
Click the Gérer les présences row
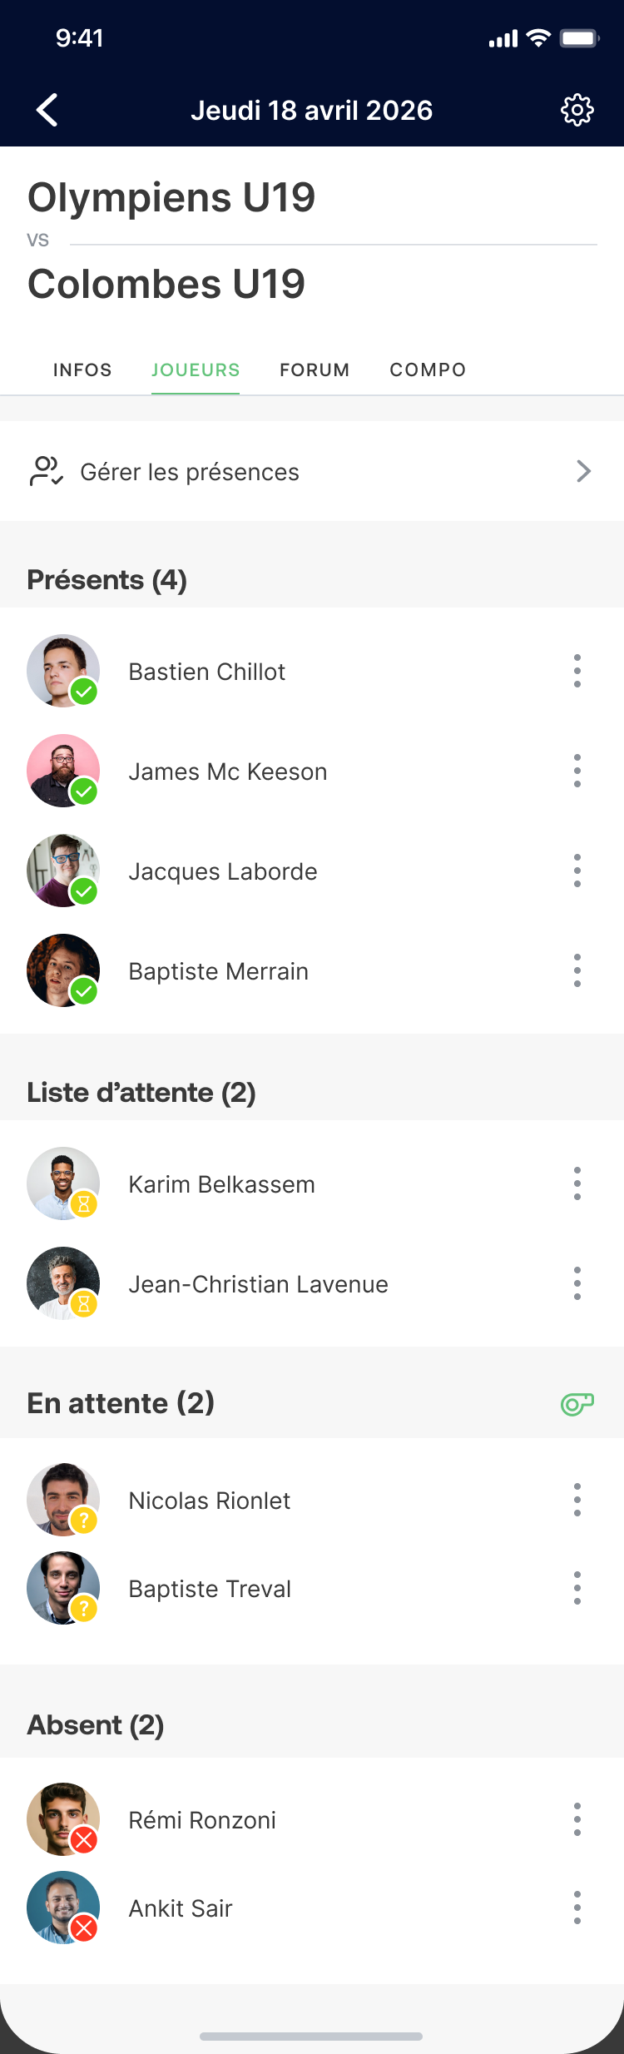[190, 471]
